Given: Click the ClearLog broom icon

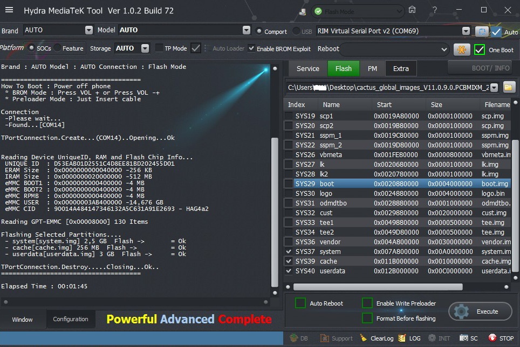Looking at the screenshot, I should tap(364, 338).
